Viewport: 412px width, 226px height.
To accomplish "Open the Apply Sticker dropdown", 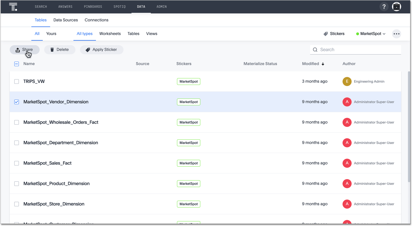I will point(102,50).
